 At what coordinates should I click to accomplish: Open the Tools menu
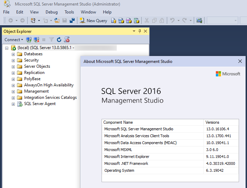tap(69, 12)
